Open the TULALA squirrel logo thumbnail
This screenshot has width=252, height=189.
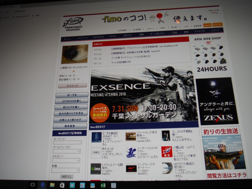click(x=131, y=153)
